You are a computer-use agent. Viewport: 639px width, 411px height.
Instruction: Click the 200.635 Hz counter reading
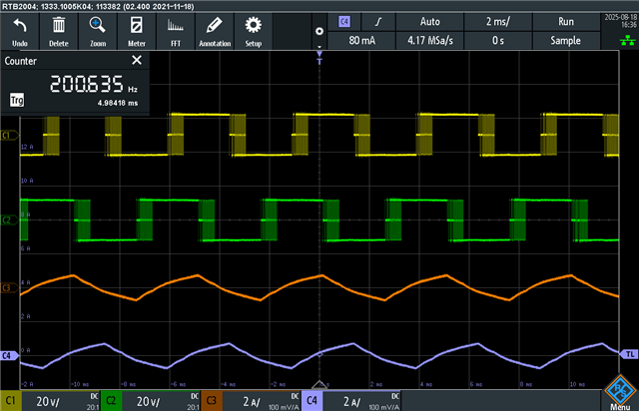pos(93,84)
